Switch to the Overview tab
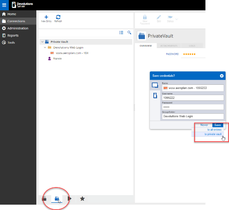Screen dimensions: 229x210 [146, 46]
